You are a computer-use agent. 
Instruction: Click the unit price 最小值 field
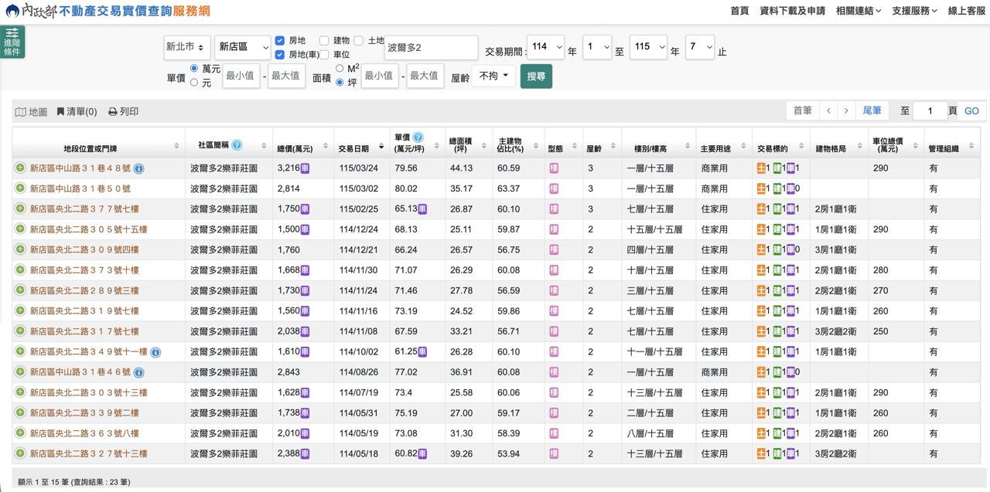(241, 76)
